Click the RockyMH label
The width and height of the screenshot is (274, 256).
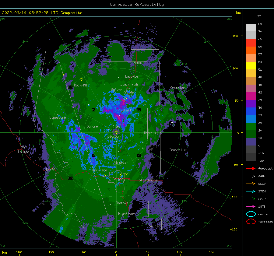click(x=80, y=85)
